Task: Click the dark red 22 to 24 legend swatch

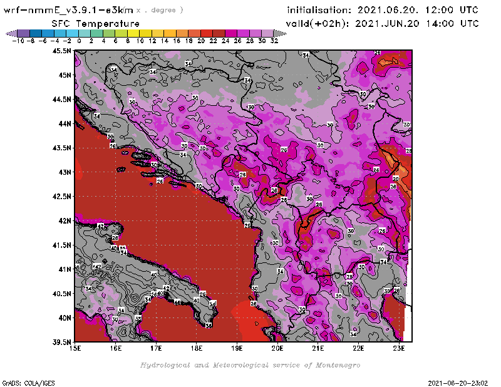Action: tap(219, 33)
